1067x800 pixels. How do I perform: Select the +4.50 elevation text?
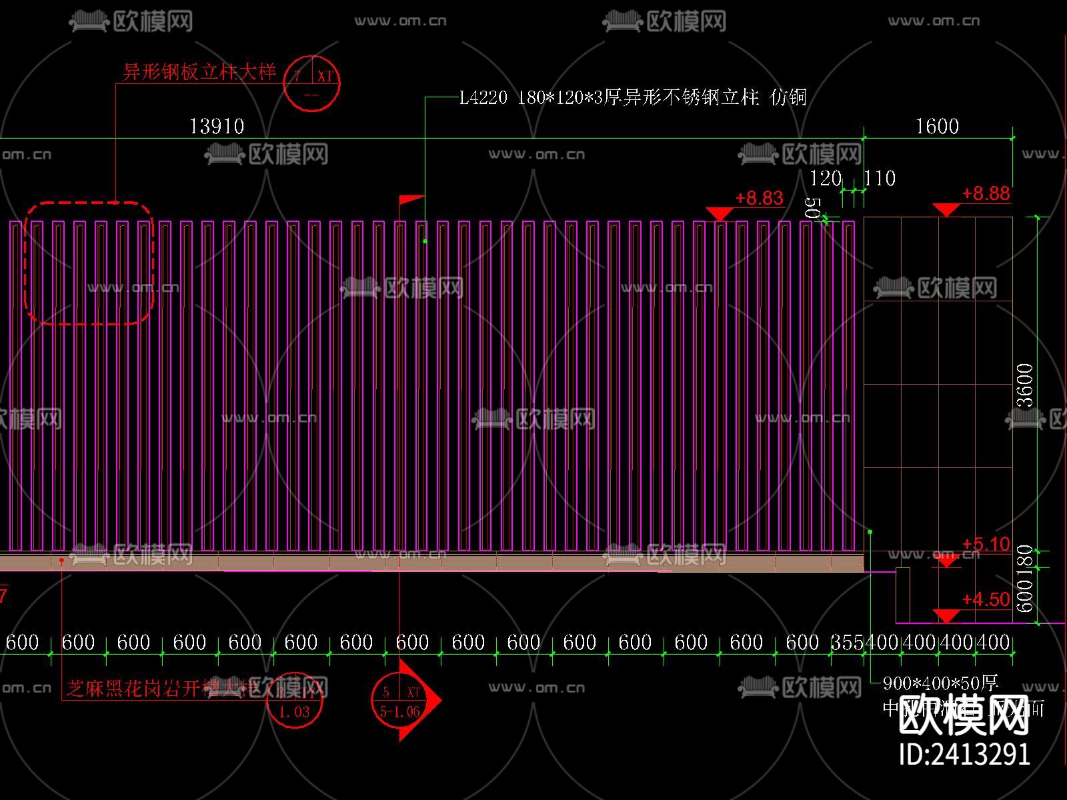pos(986,599)
